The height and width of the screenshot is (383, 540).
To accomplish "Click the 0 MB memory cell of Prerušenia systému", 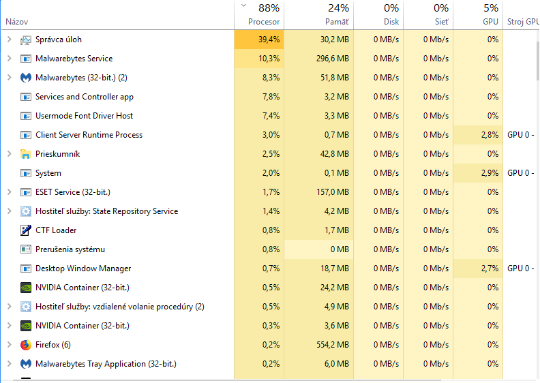I will point(319,249).
